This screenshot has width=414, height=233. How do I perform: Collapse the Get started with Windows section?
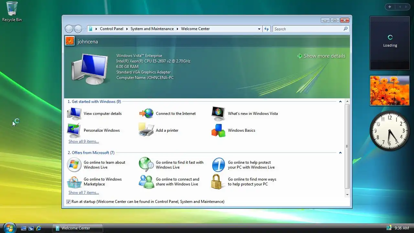(340, 102)
